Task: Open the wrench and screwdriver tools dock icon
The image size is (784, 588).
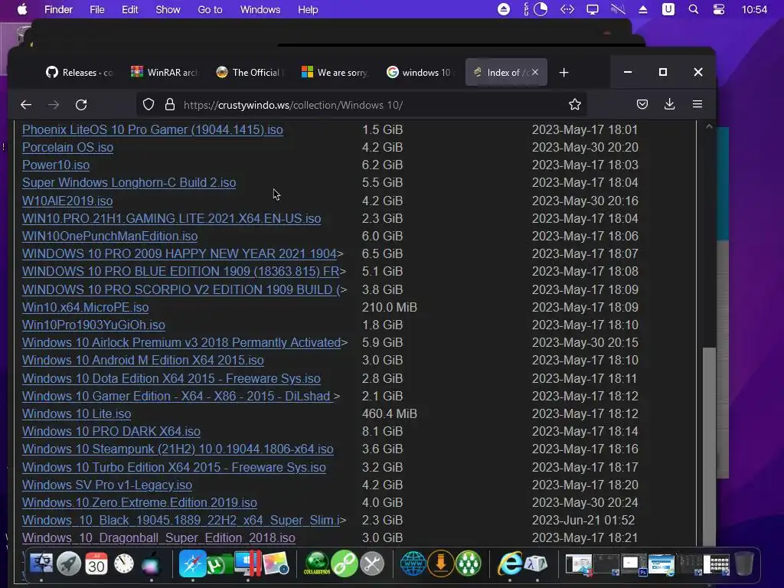Action: (372, 564)
